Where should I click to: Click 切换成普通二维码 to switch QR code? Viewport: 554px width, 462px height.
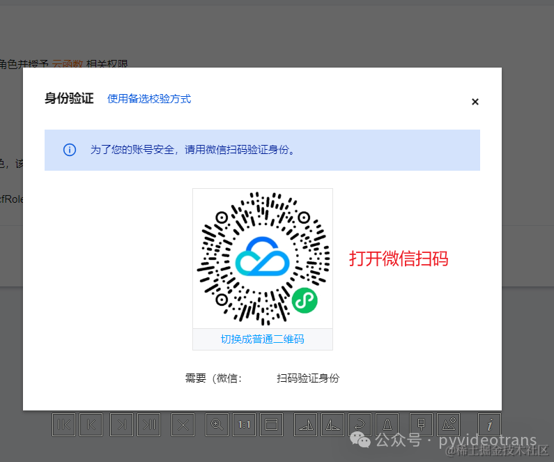(x=263, y=339)
